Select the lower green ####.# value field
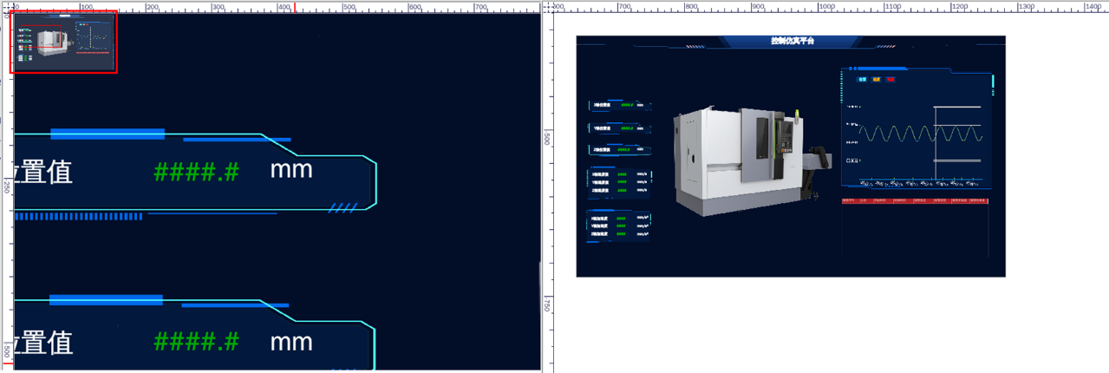Viewport: 1109px width, 373px height. pos(196,342)
